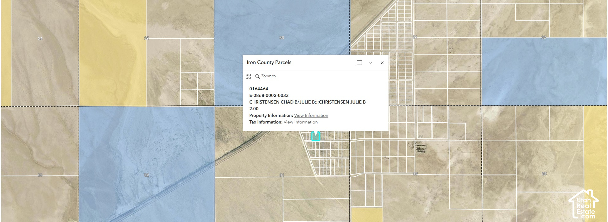Select the acreage value 2.00
Screen dimensions: 608x222
254,109
